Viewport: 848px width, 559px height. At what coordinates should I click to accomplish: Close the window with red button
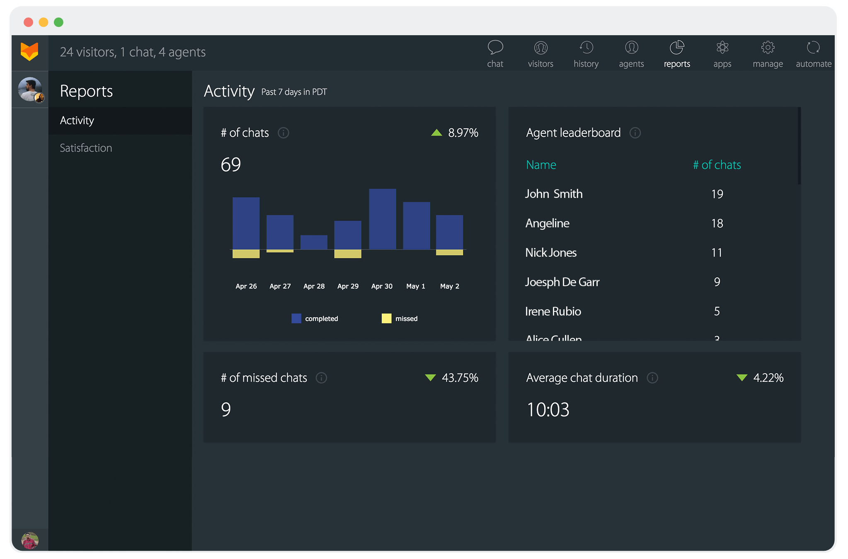[28, 22]
